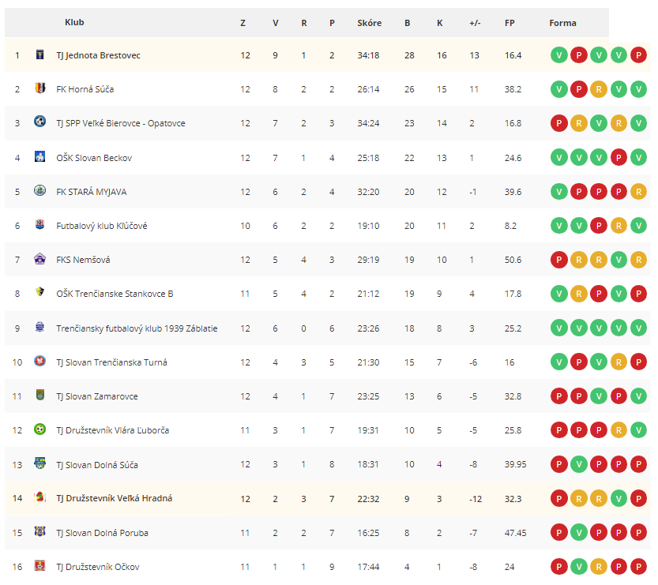Screen dimensions: 658x585
Task: Open the Futbalový klub Kľúčové team link
Action: [102, 226]
